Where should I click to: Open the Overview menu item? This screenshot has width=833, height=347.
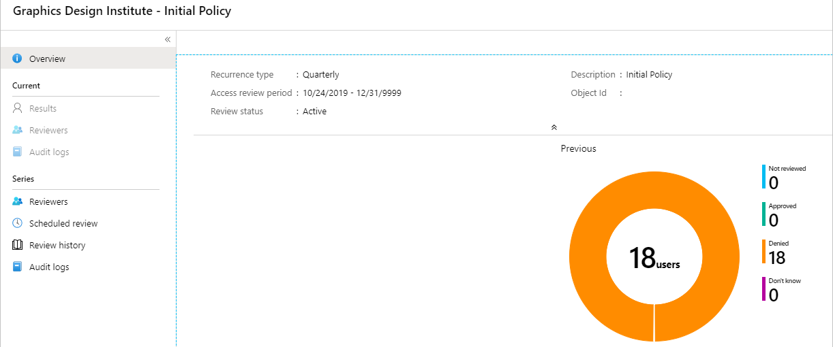click(47, 59)
